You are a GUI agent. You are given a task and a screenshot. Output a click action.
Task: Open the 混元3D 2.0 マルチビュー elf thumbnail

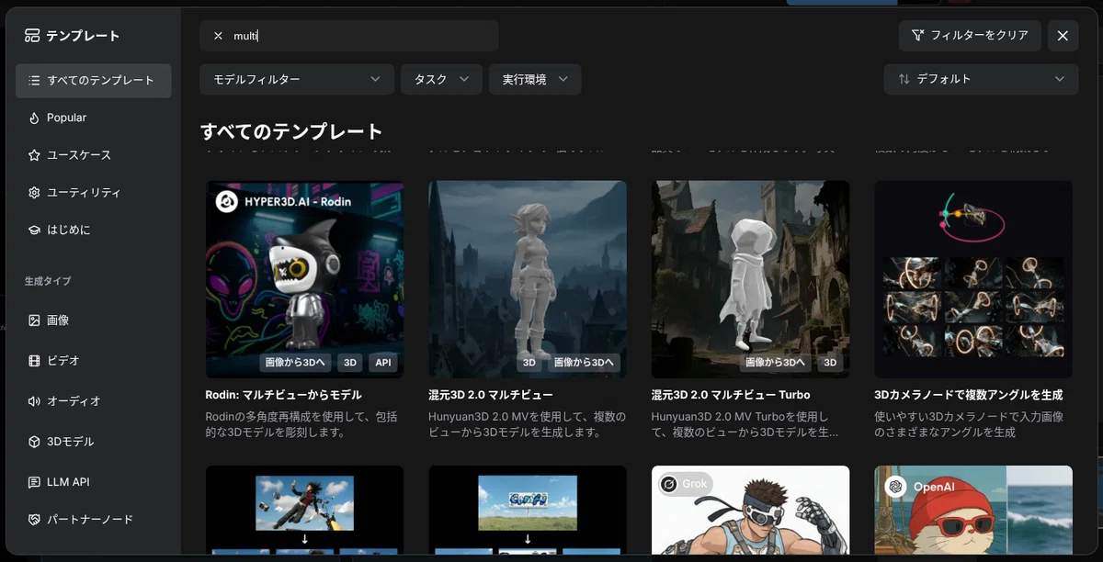(x=528, y=279)
